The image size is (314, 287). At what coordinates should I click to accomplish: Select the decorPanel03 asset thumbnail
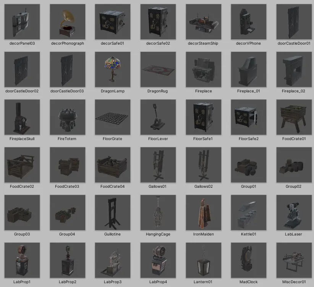pos(22,22)
